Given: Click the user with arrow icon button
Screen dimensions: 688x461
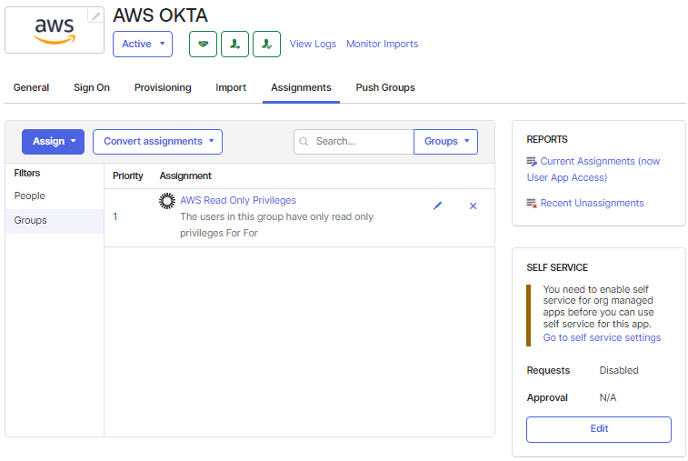Looking at the screenshot, I should tap(234, 44).
